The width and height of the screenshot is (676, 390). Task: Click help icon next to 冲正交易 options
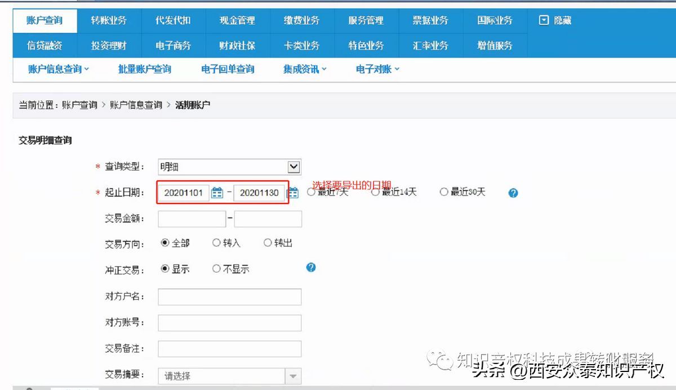311,268
